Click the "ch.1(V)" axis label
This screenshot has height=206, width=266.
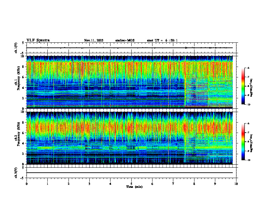(16, 48)
